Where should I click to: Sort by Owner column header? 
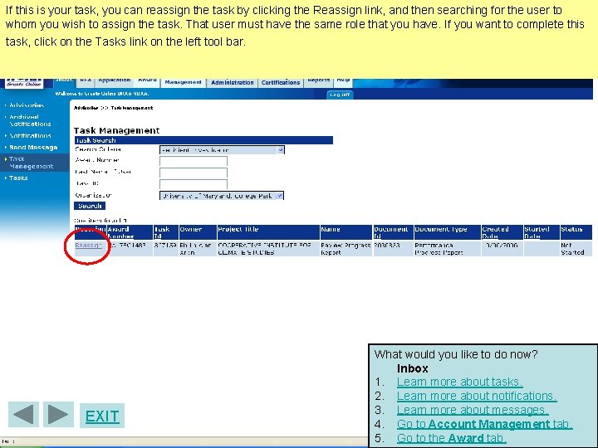(198, 232)
